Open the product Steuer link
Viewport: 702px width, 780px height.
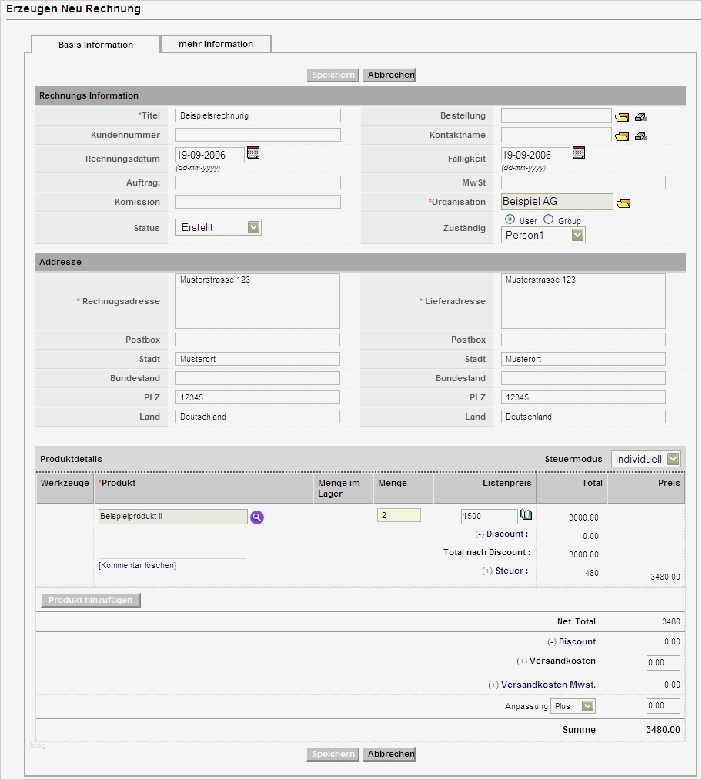pos(509,571)
